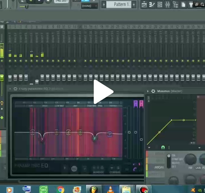Viewport: 205px width, 193px height.
Task: Select EQ band 4 node on the curve
Action: [68, 132]
